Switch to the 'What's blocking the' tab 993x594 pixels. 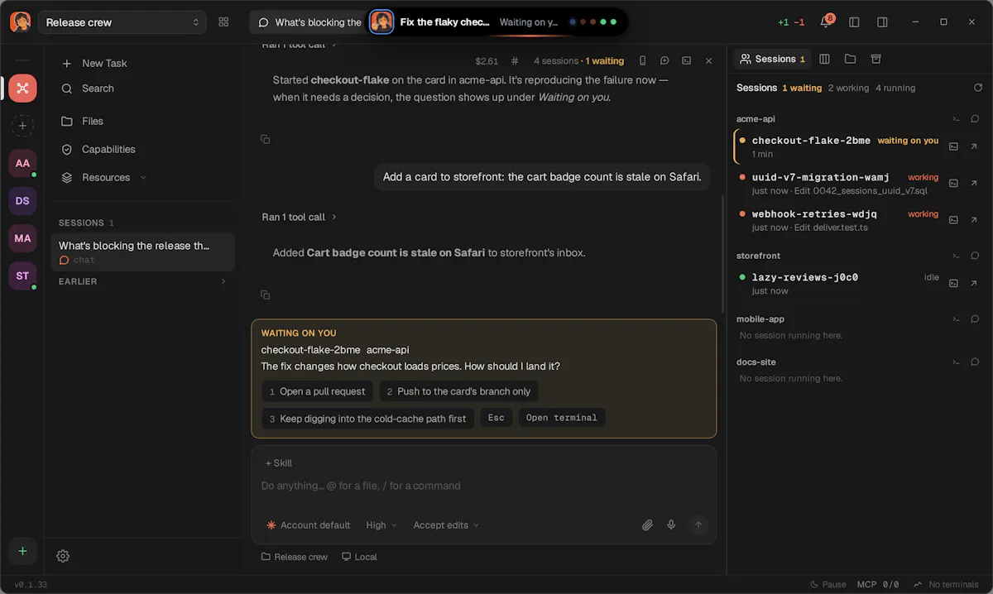pos(309,22)
